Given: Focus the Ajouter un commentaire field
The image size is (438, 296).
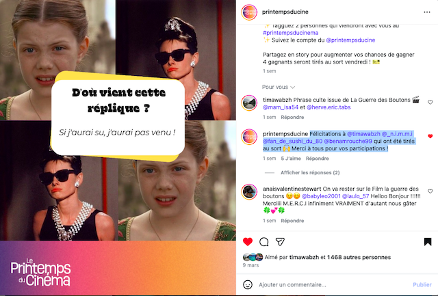Looking at the screenshot, I should coord(333,284).
